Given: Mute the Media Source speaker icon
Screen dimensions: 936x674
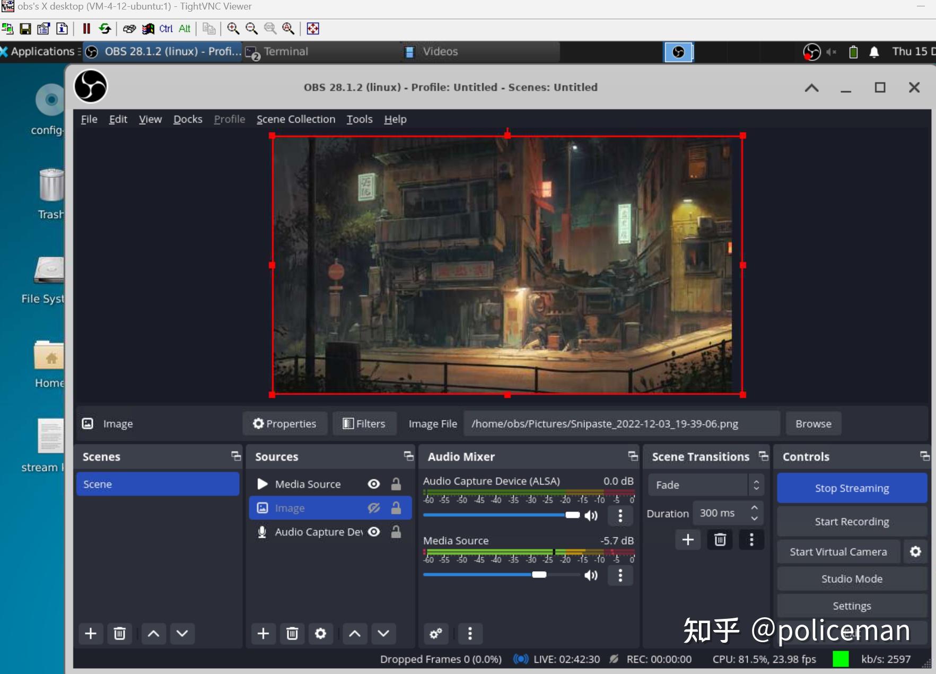Looking at the screenshot, I should coord(591,575).
